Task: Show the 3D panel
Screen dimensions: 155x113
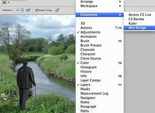Action: (x=100, y=24)
